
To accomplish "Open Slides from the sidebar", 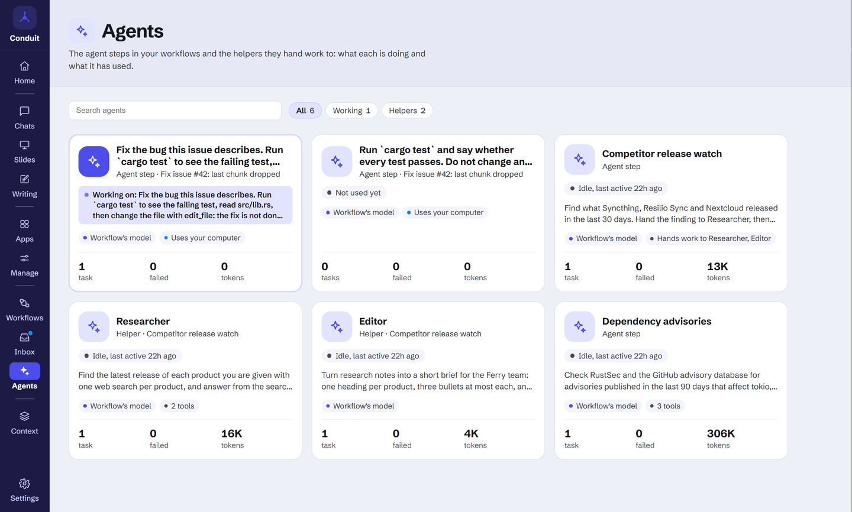I will coord(24,152).
